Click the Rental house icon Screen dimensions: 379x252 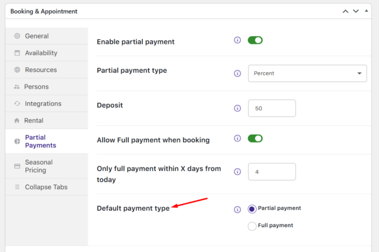click(x=17, y=121)
